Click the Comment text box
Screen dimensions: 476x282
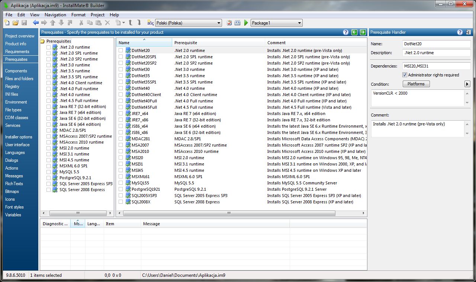point(421,128)
